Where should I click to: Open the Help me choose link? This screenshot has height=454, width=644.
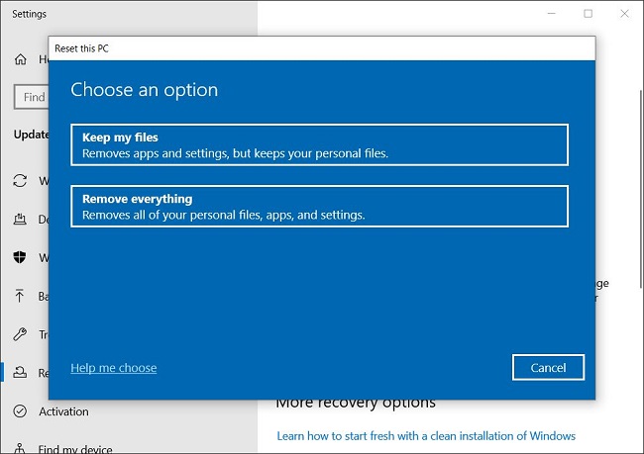(x=113, y=368)
